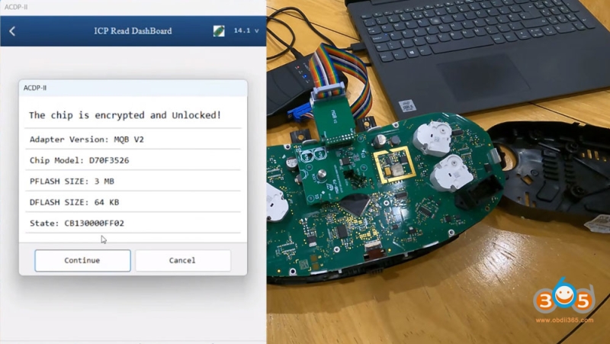Viewport: 610px width, 344px height.
Task: Select 'The chip is encrypted and Unlocked!' message
Action: tap(125, 115)
